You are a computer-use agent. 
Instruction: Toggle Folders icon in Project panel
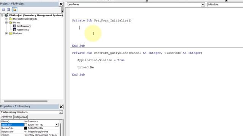pyautogui.click(x=14, y=10)
